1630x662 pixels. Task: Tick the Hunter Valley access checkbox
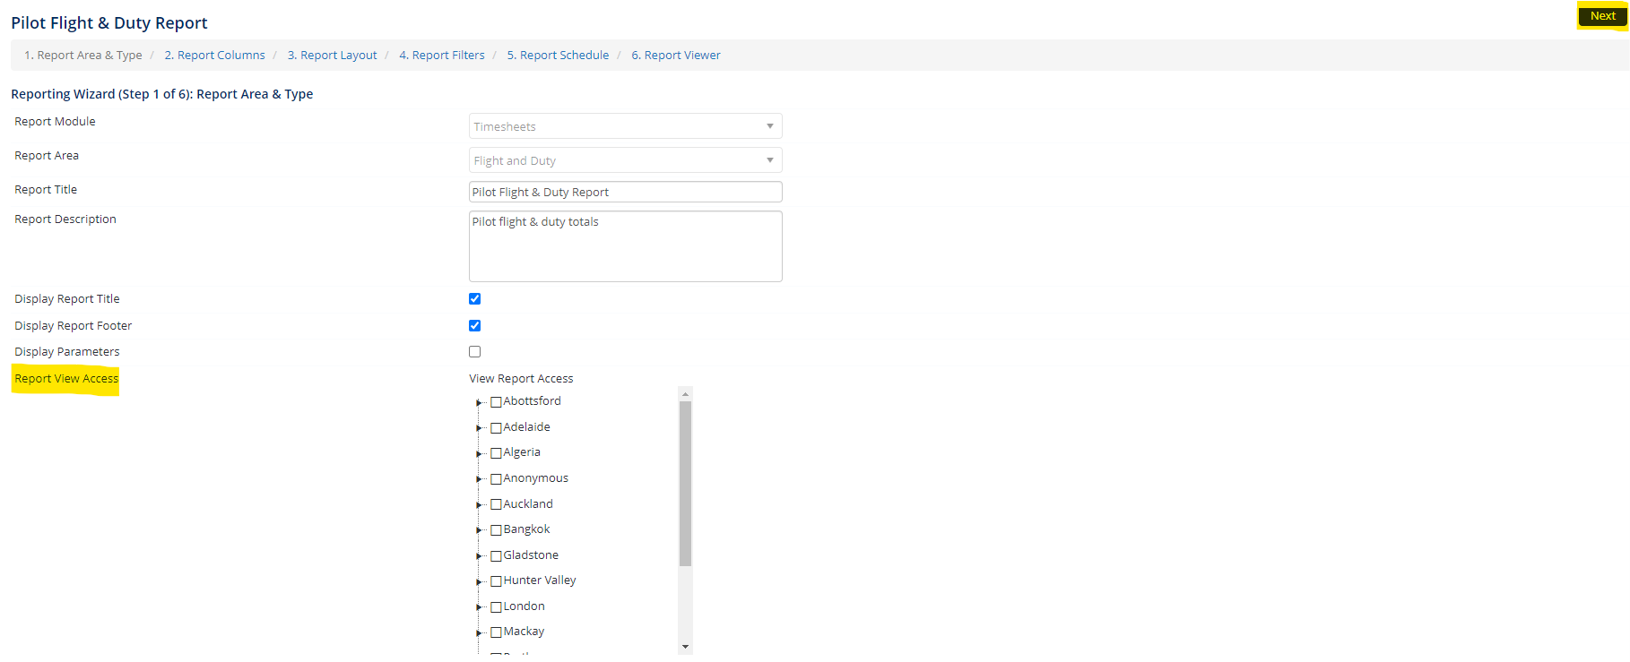point(496,581)
